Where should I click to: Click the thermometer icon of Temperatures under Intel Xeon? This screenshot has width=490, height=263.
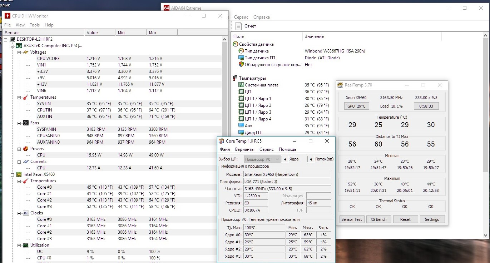point(26,181)
